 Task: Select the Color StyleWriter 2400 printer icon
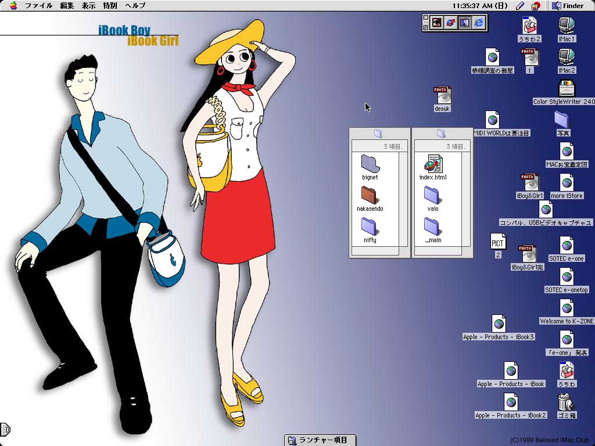pos(566,89)
